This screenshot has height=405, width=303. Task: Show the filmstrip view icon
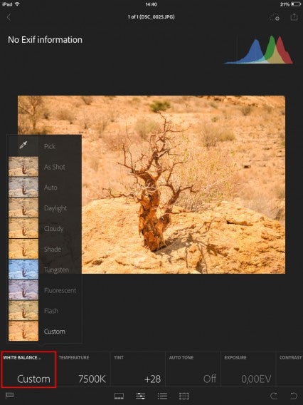click(119, 396)
